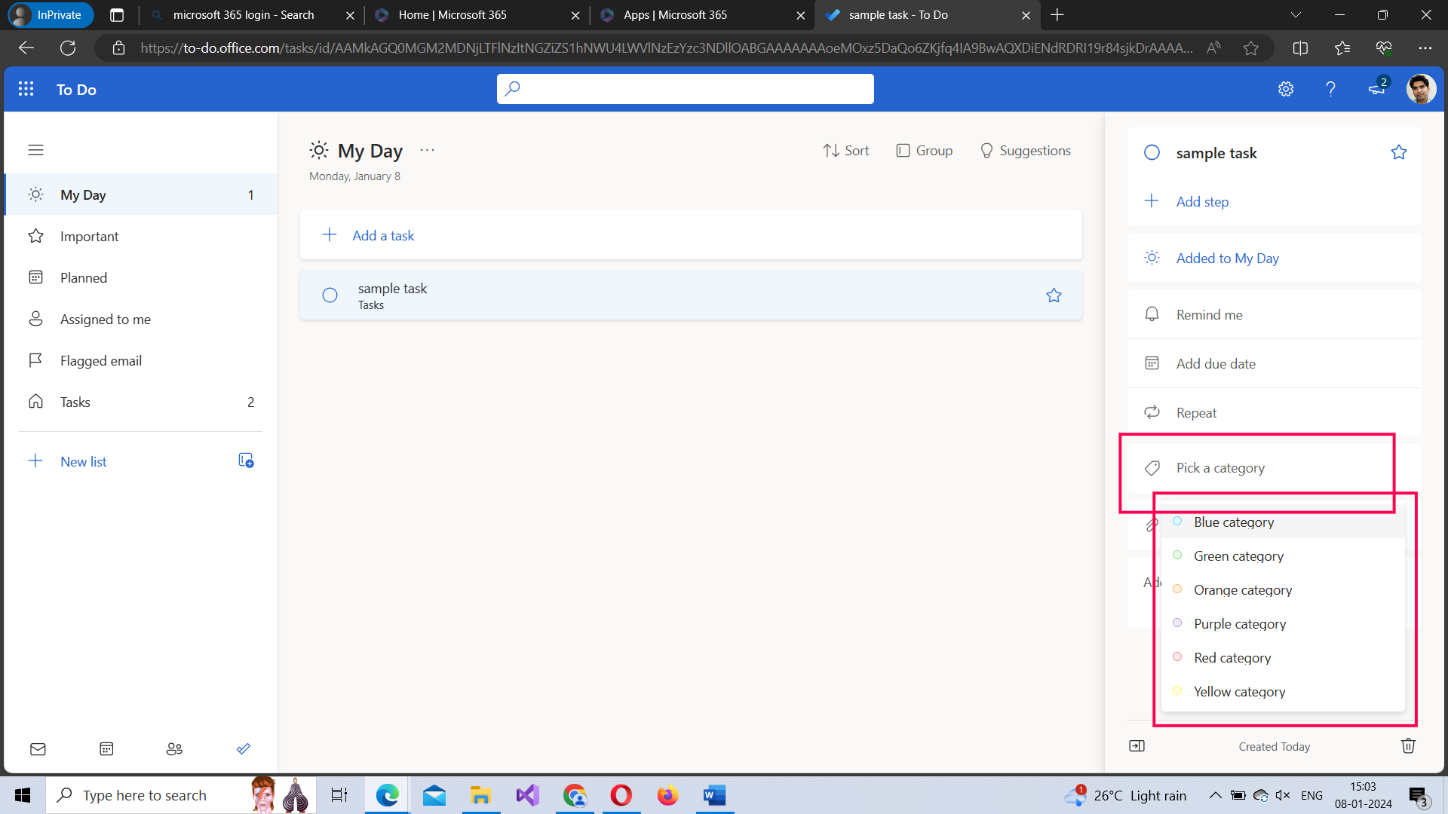Image resolution: width=1448 pixels, height=814 pixels.
Task: Click inside the To Do search box
Action: 685,88
